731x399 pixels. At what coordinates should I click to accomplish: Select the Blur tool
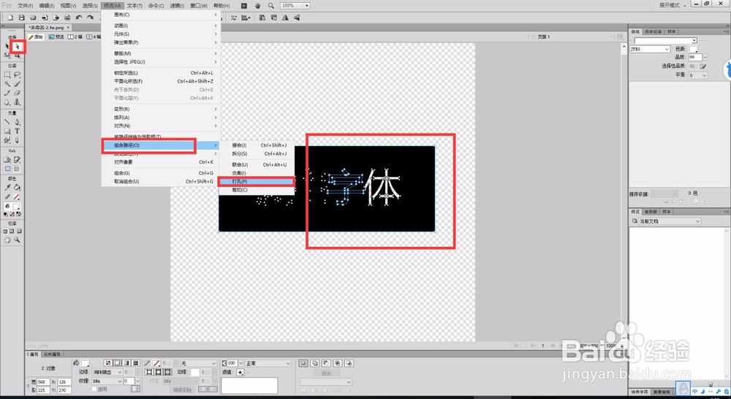(x=7, y=102)
